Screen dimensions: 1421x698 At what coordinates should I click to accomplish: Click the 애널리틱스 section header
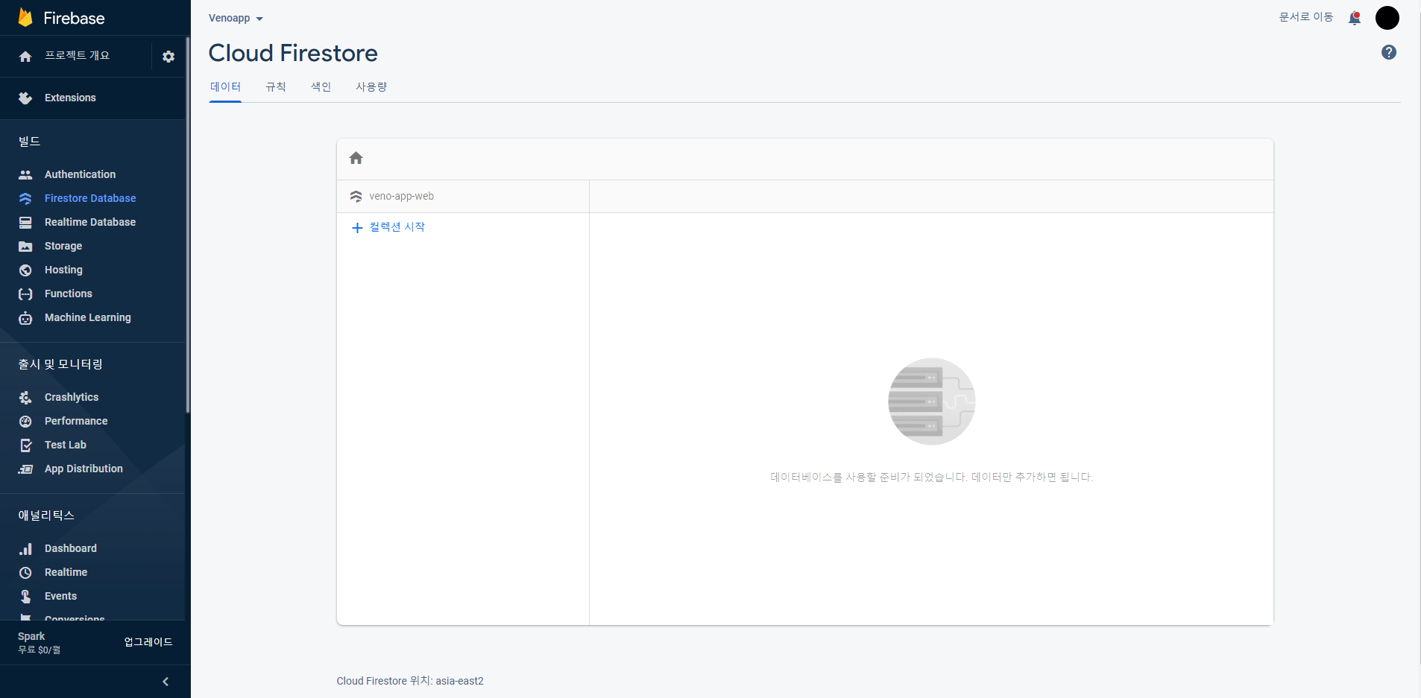pyautogui.click(x=46, y=515)
